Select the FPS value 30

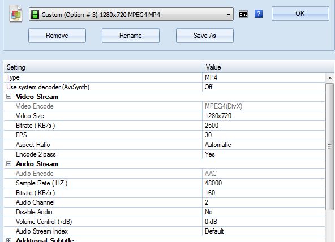click(208, 135)
